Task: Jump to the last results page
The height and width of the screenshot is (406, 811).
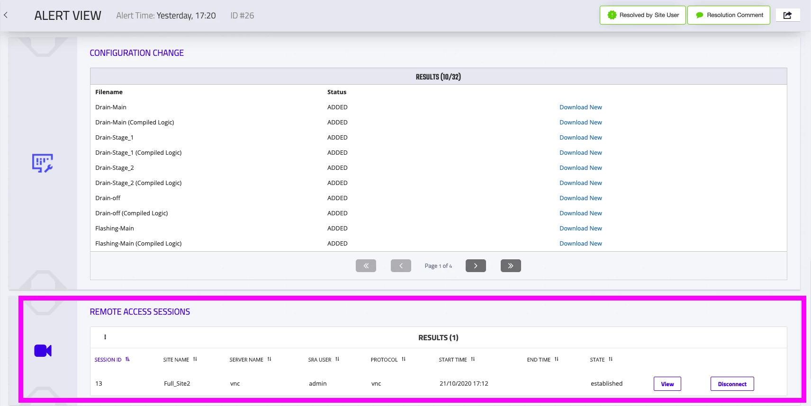Action: [511, 266]
